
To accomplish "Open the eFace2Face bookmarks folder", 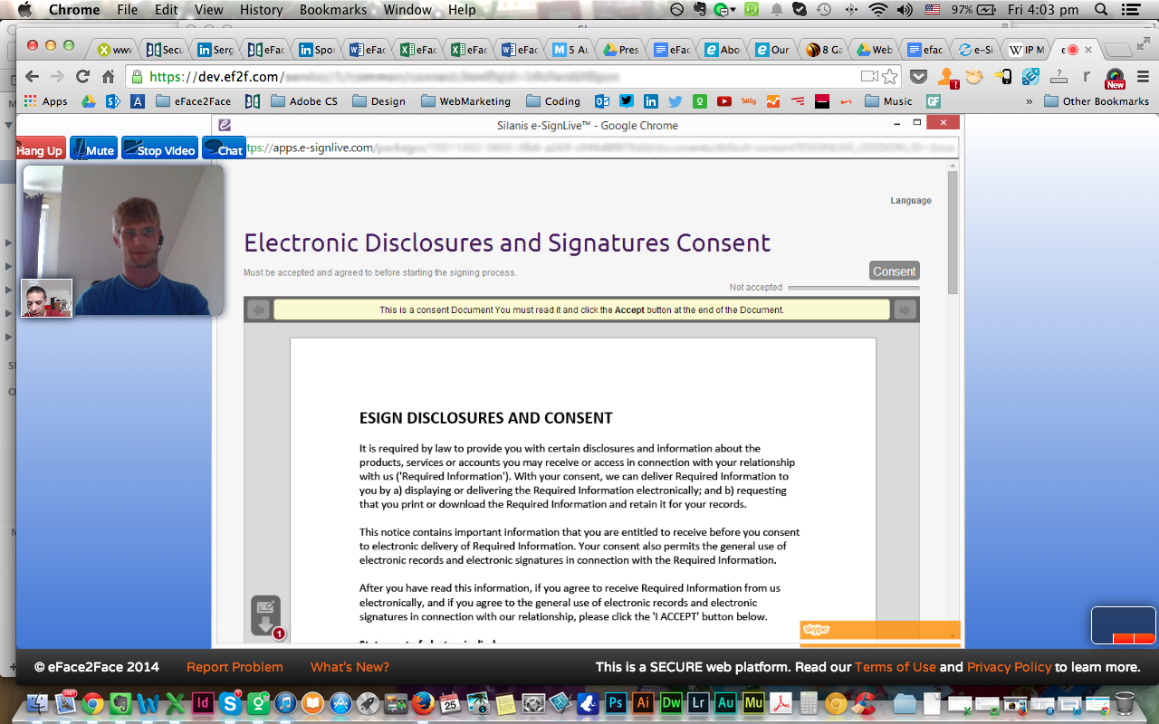I will click(193, 101).
